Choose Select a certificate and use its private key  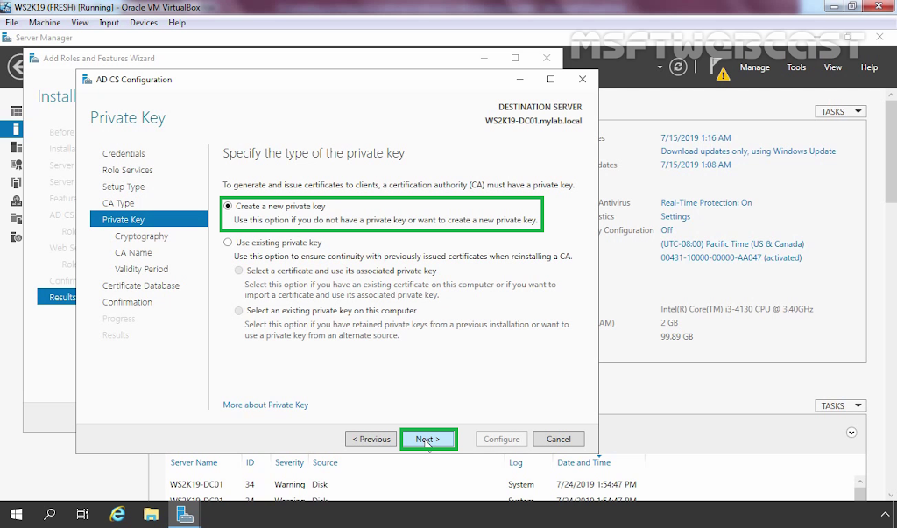tap(238, 271)
